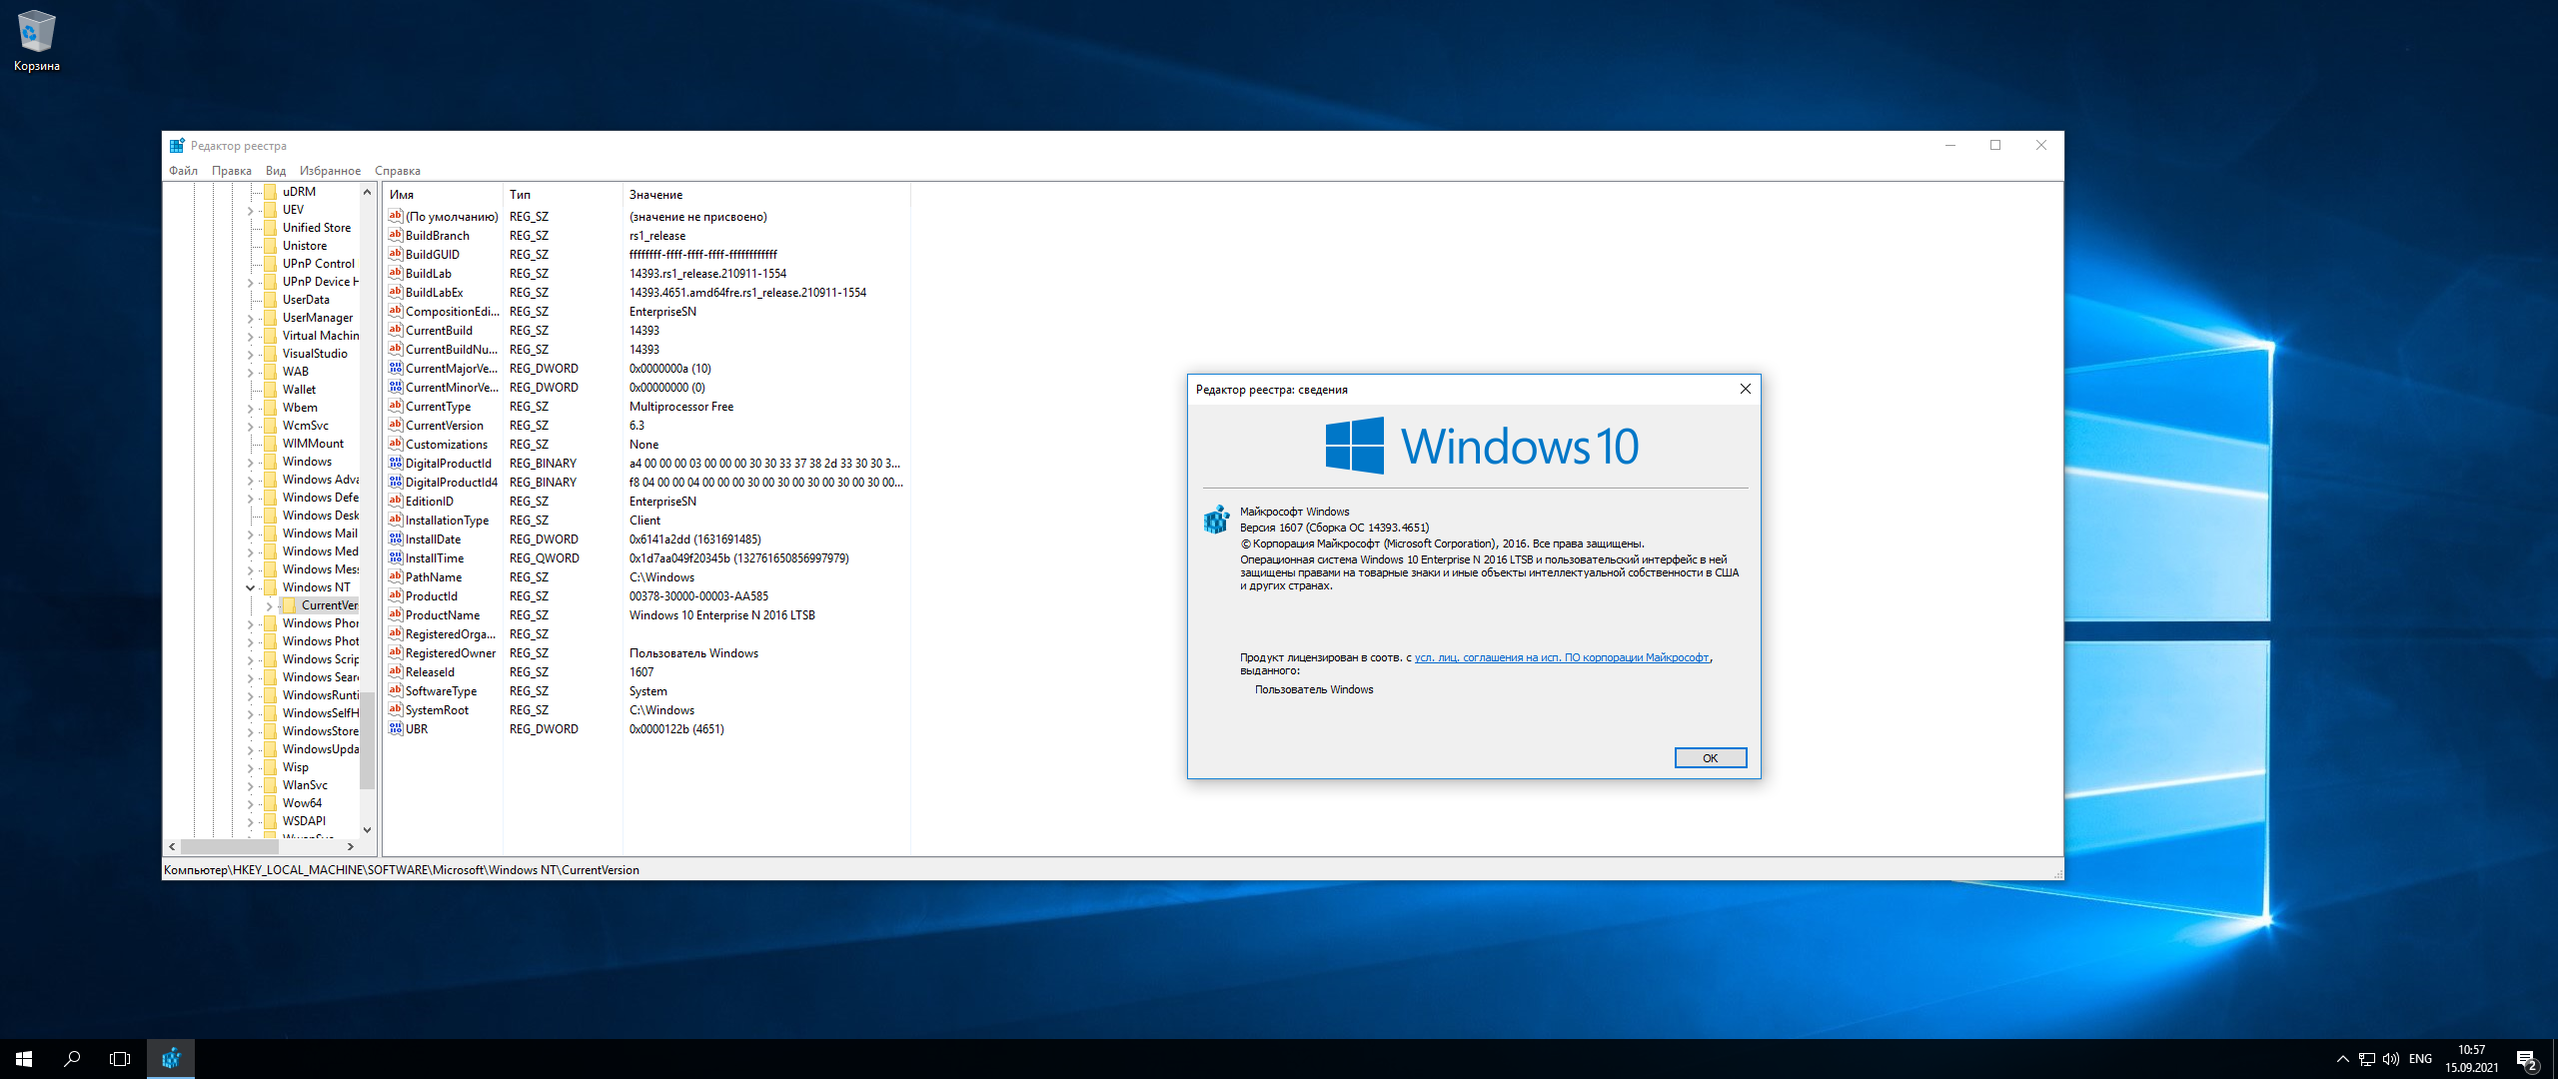Expand the WindowsStore tree node
Screen dimensions: 2558x1079
tap(251, 731)
